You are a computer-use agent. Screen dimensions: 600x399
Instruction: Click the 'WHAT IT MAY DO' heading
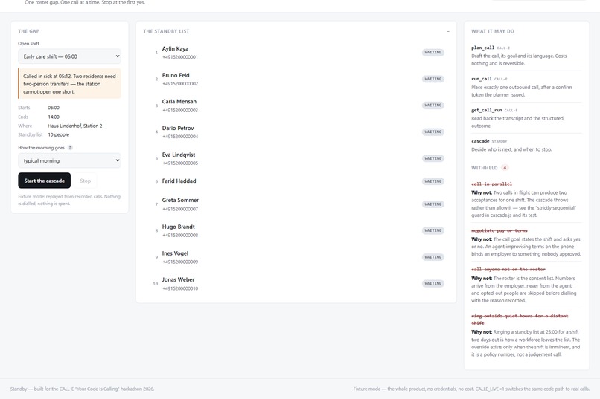coord(493,31)
